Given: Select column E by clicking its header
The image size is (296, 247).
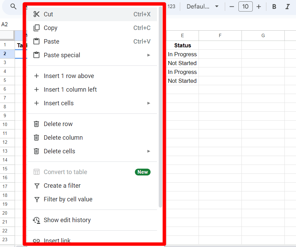Looking at the screenshot, I should pos(182,35).
